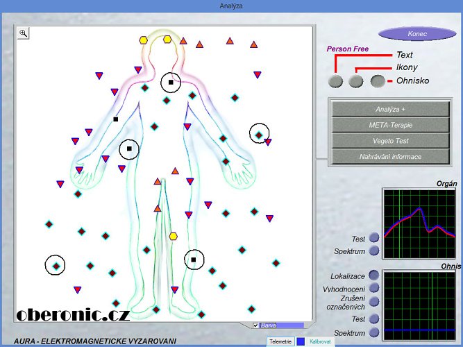This screenshot has height=347, width=463.
Task: Click the blue color swatch
Action: point(301,341)
